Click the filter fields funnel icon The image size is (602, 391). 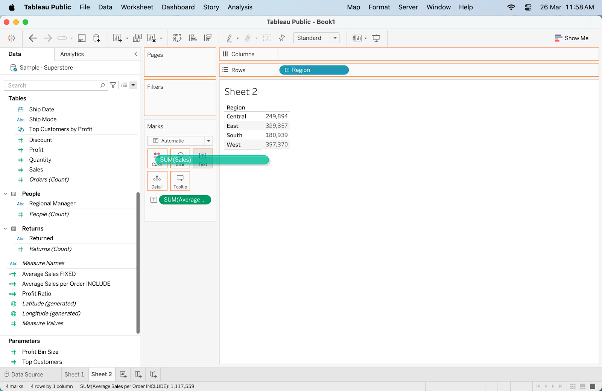(x=113, y=85)
